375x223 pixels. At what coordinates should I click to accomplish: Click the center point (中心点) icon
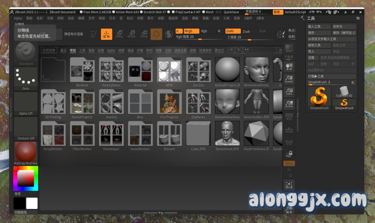click(x=289, y=185)
